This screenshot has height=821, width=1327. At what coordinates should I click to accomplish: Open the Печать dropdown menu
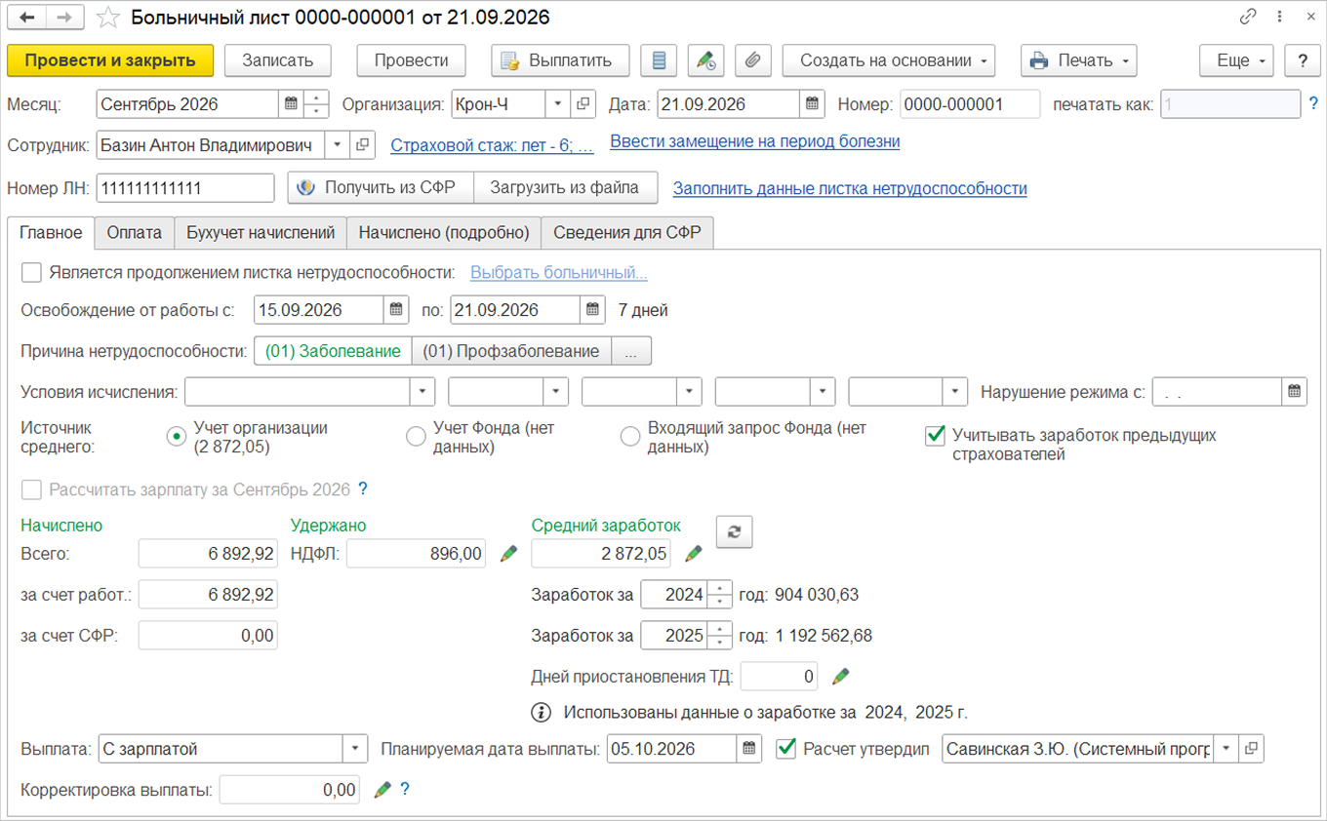(x=1078, y=60)
